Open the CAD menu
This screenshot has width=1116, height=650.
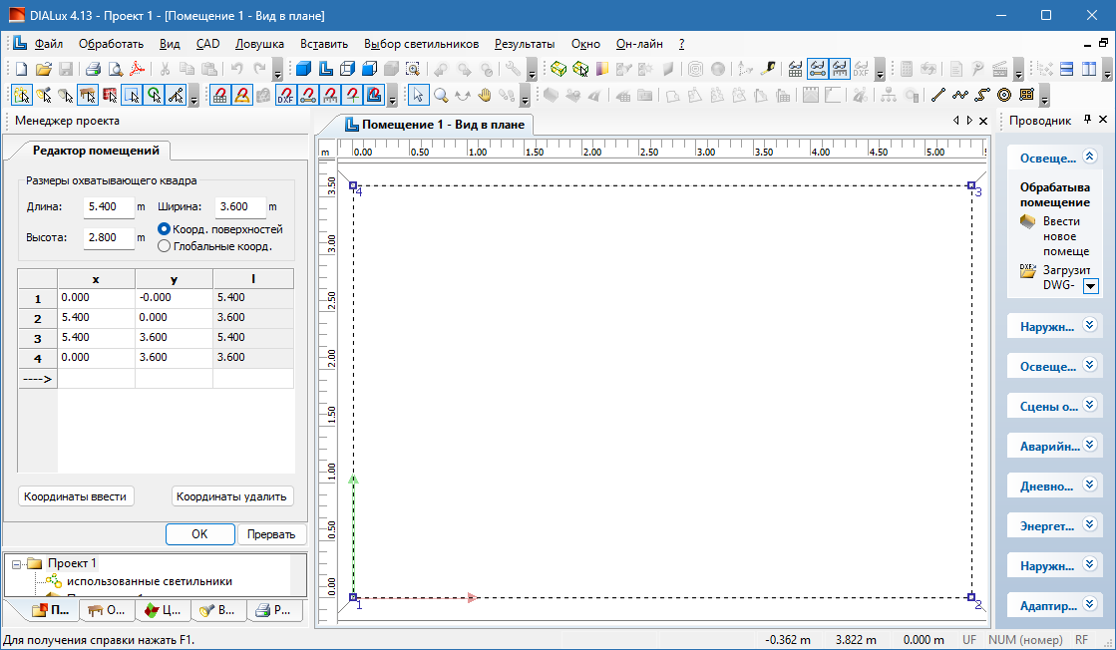coord(207,44)
